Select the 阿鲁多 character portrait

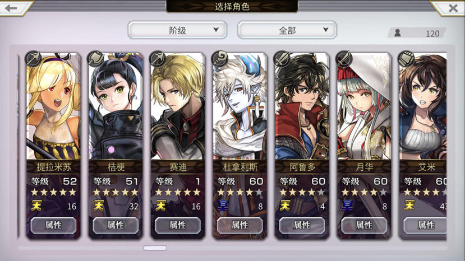[302, 106]
